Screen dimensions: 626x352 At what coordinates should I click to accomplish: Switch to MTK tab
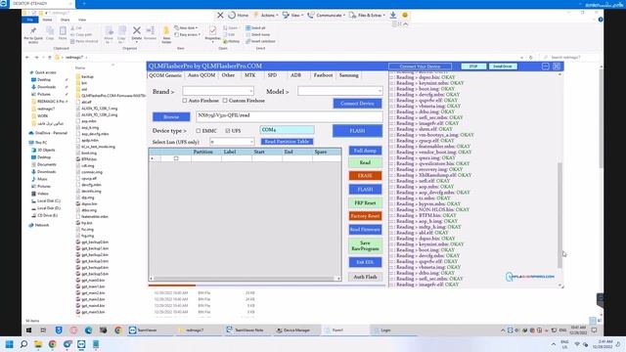[x=250, y=75]
